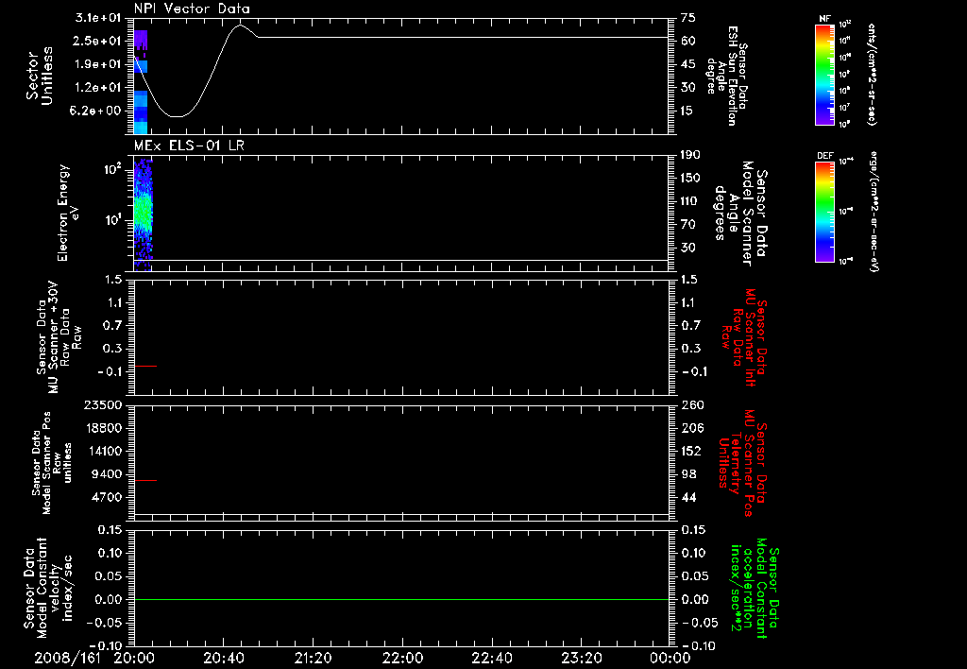Image resolution: width=967 pixels, height=669 pixels.
Task: Select the "ESH Sun Elevation Angle" axis title
Action: point(728,76)
